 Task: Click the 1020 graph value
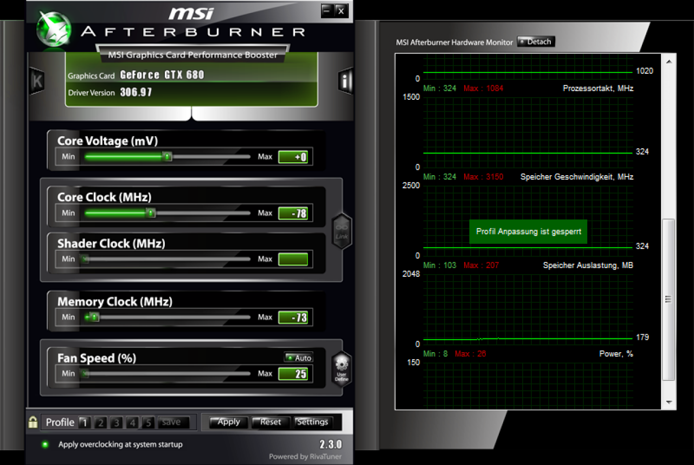point(645,71)
